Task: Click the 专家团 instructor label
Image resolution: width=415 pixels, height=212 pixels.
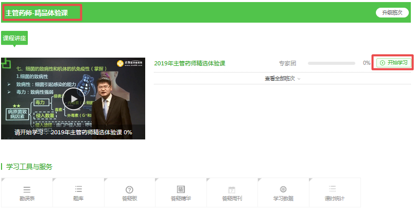Action: tap(287, 63)
